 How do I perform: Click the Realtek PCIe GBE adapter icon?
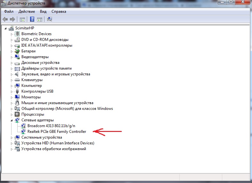pos(23,132)
